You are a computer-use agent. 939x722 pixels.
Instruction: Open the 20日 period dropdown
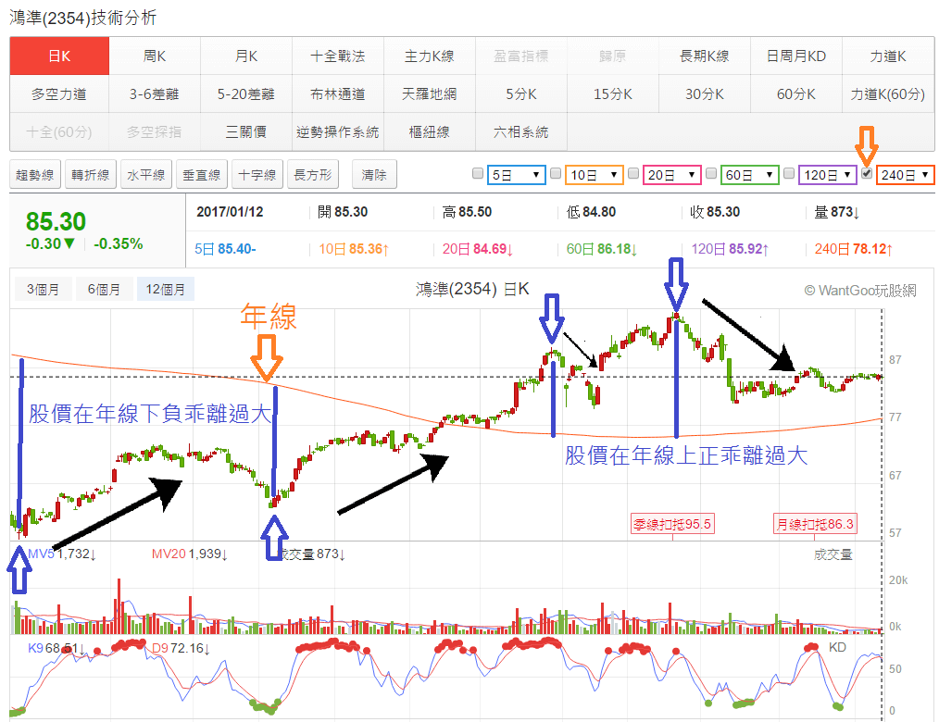pos(671,174)
